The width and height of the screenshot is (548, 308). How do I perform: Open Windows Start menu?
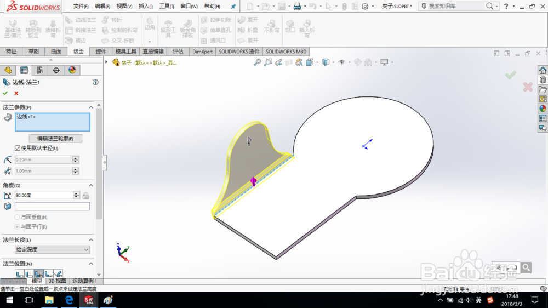tap(9, 300)
